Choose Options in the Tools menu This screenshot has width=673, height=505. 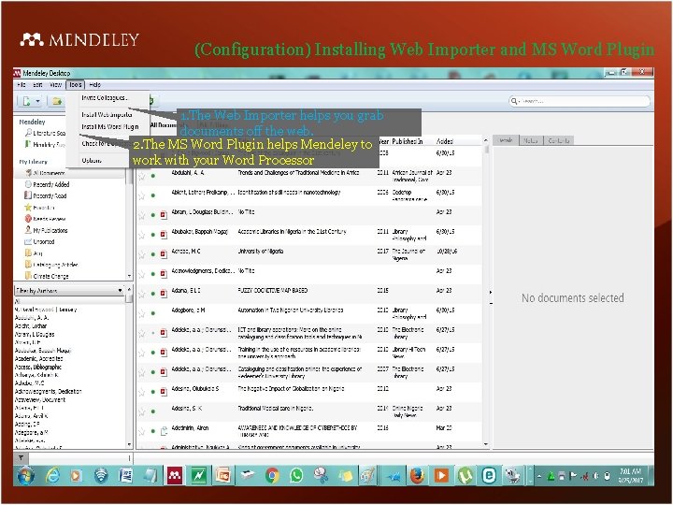92,161
